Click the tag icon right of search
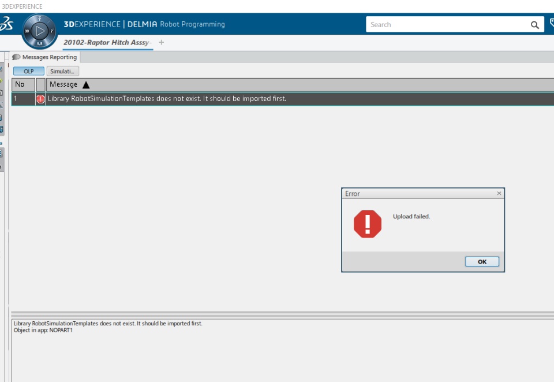Image resolution: width=554 pixels, height=382 pixels. pos(552,24)
